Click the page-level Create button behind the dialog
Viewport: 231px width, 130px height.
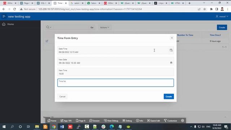pyautogui.click(x=222, y=27)
